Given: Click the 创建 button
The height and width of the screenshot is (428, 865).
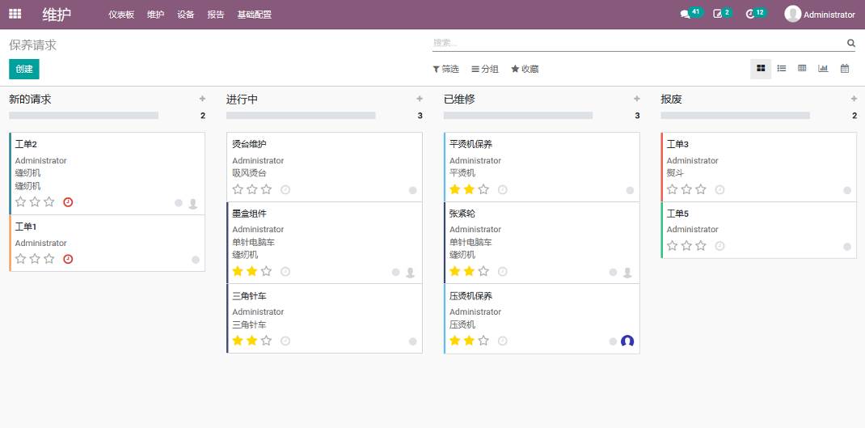Looking at the screenshot, I should pyautogui.click(x=24, y=70).
